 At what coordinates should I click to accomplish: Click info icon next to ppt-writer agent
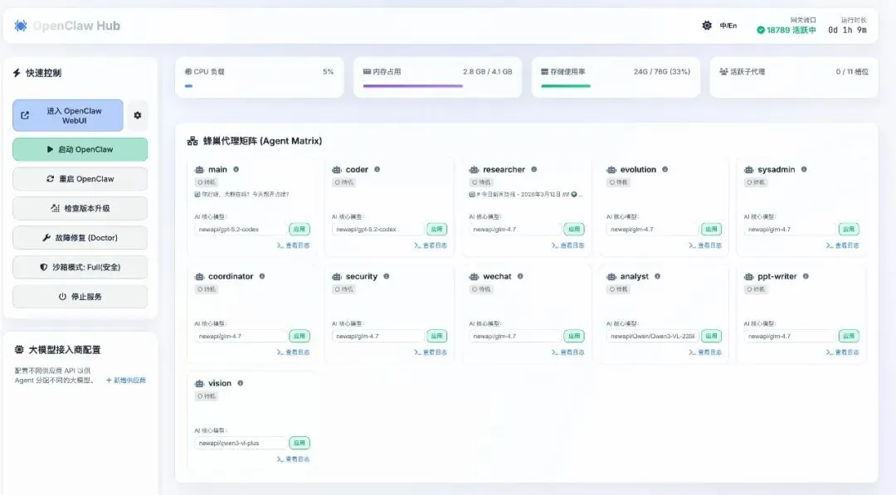click(x=806, y=276)
